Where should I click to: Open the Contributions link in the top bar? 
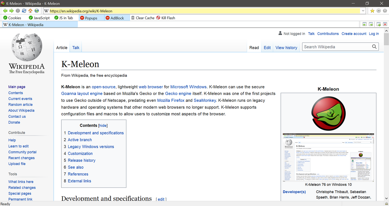(328, 34)
